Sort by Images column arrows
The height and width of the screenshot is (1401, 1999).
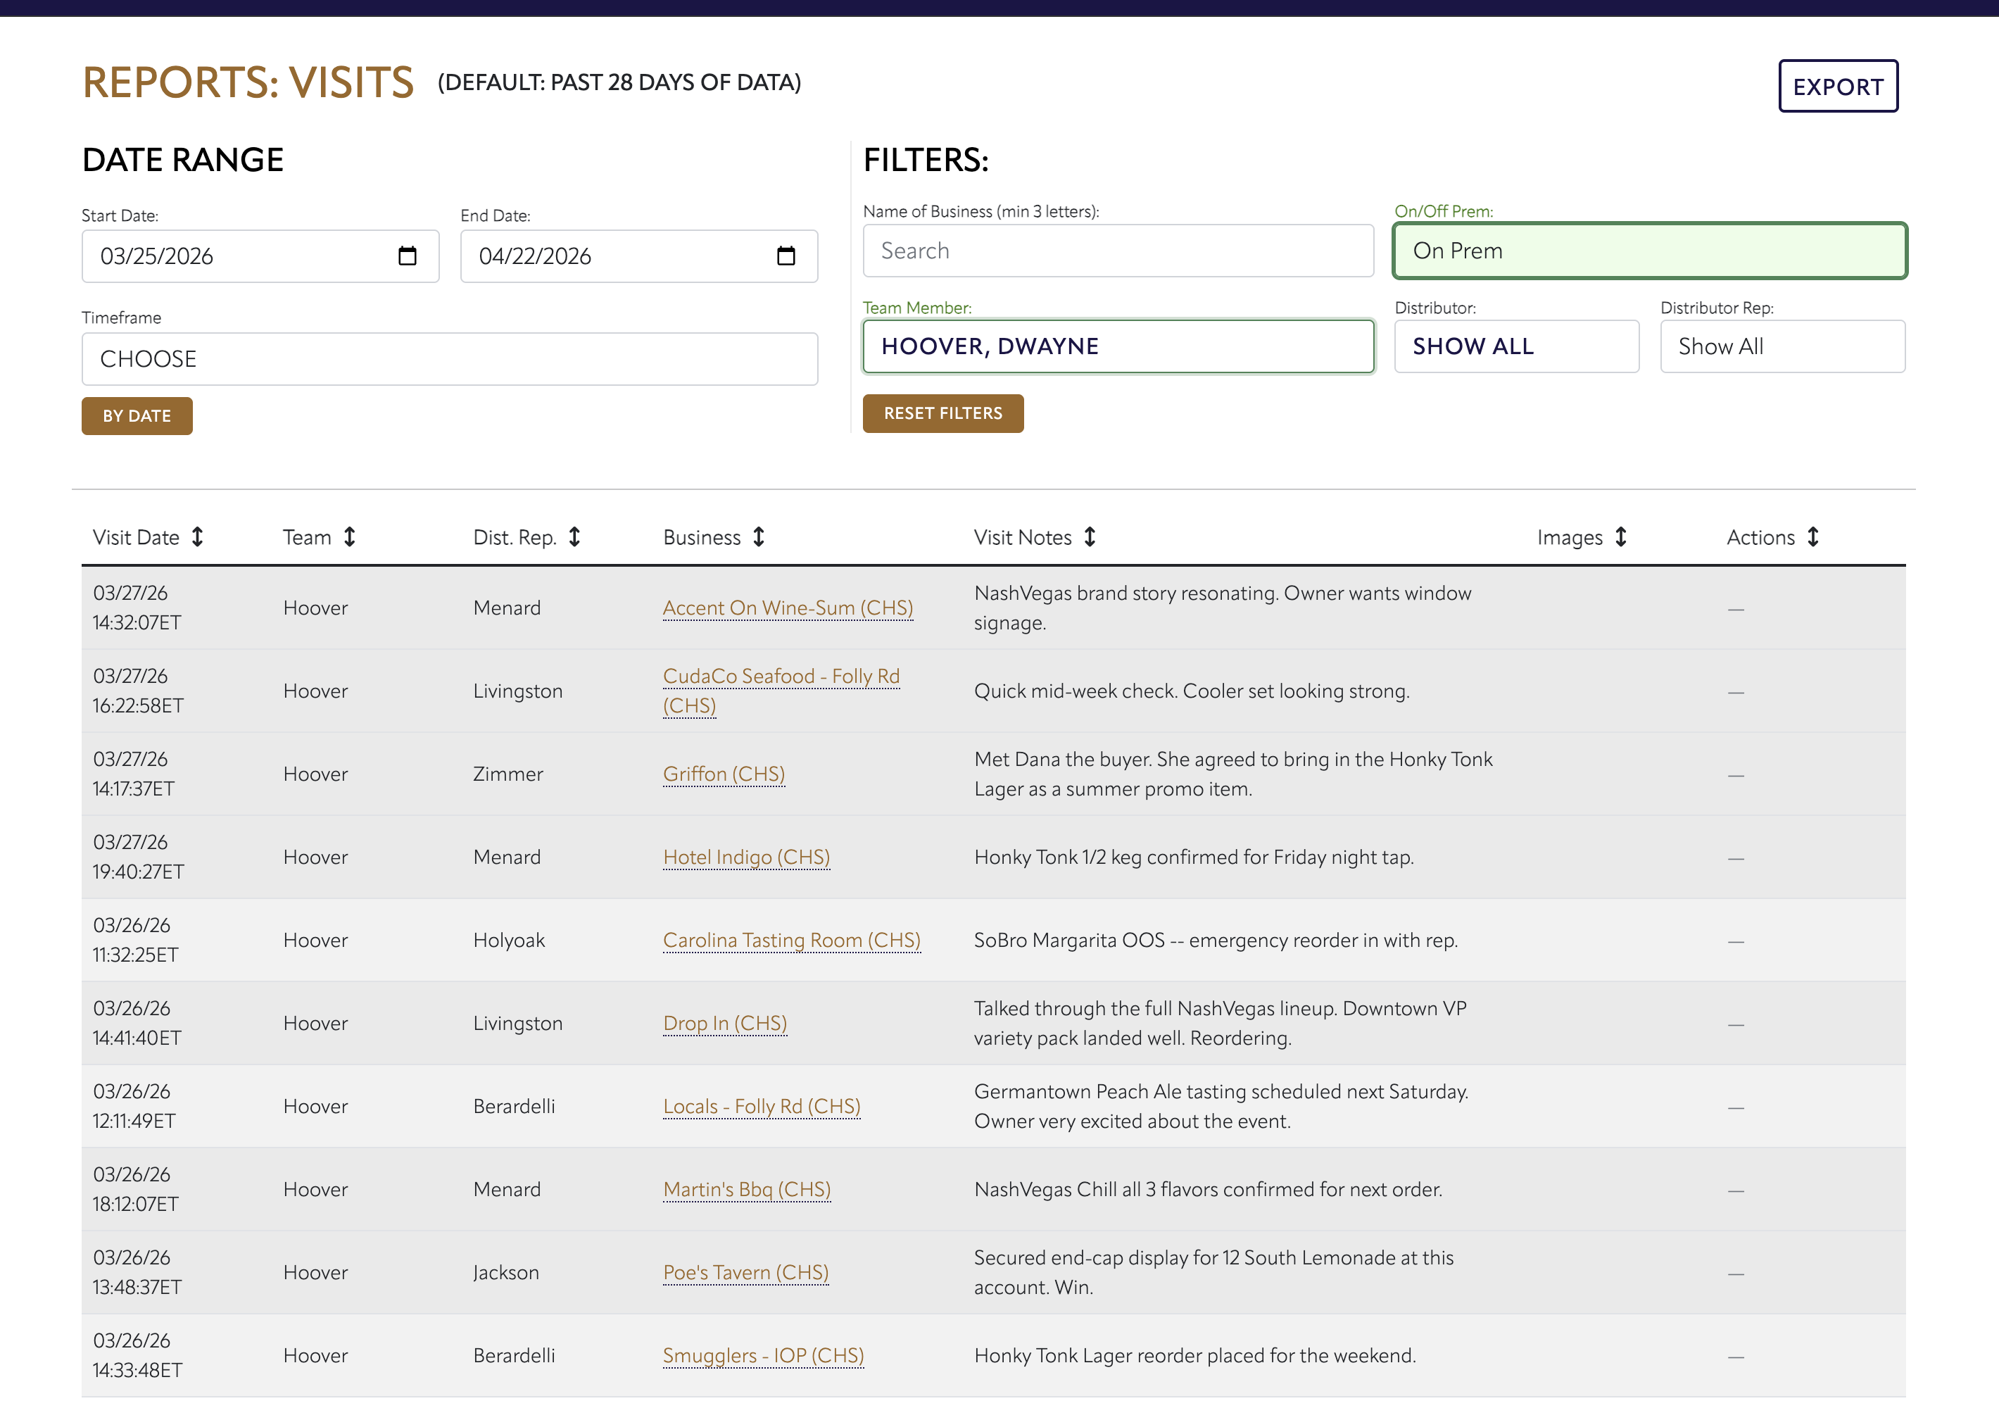(1620, 537)
